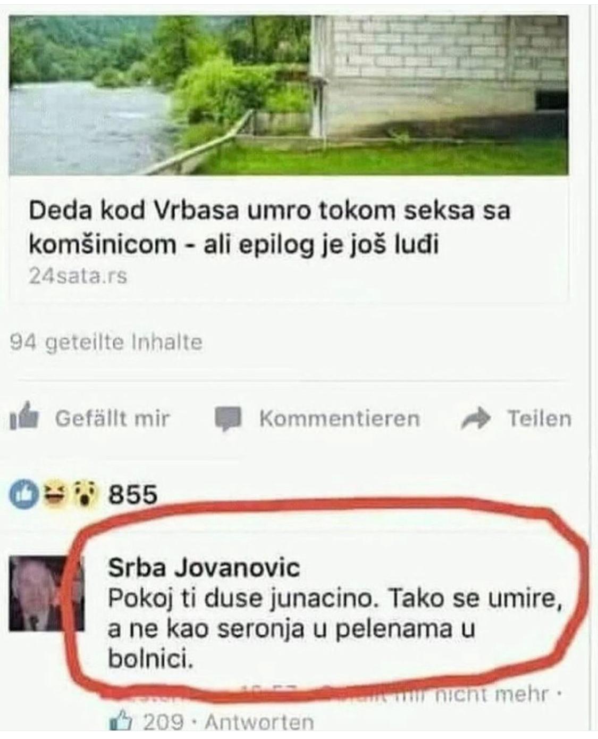The height and width of the screenshot is (739, 598).
Task: Select Kommentieren to write a comment
Action: click(x=339, y=418)
